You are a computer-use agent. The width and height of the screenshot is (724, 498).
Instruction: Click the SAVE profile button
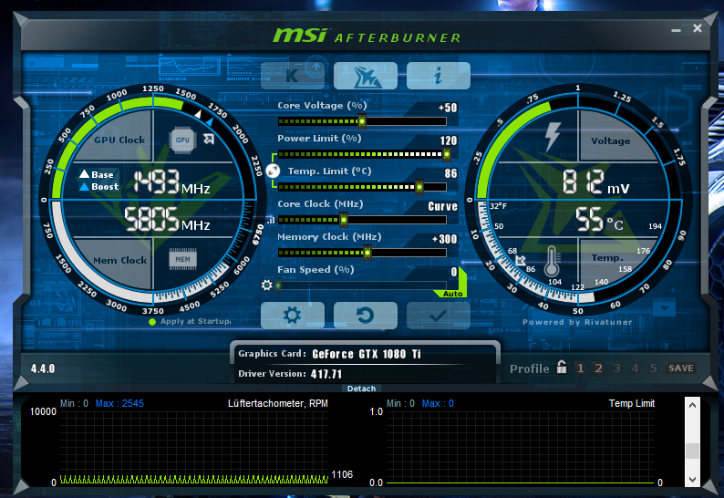[681, 368]
